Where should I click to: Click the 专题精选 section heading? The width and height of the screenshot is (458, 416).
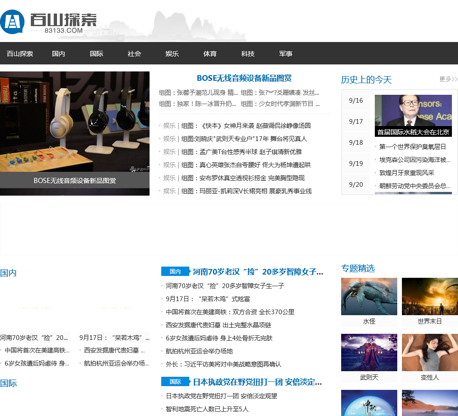358,268
